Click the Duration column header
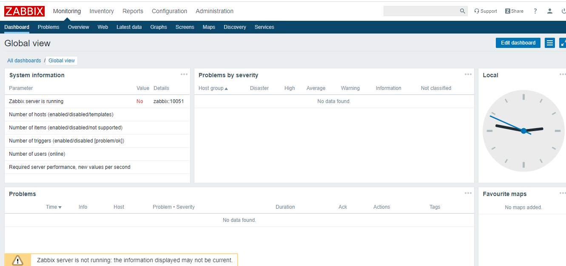This screenshot has width=566, height=266. tap(285, 207)
